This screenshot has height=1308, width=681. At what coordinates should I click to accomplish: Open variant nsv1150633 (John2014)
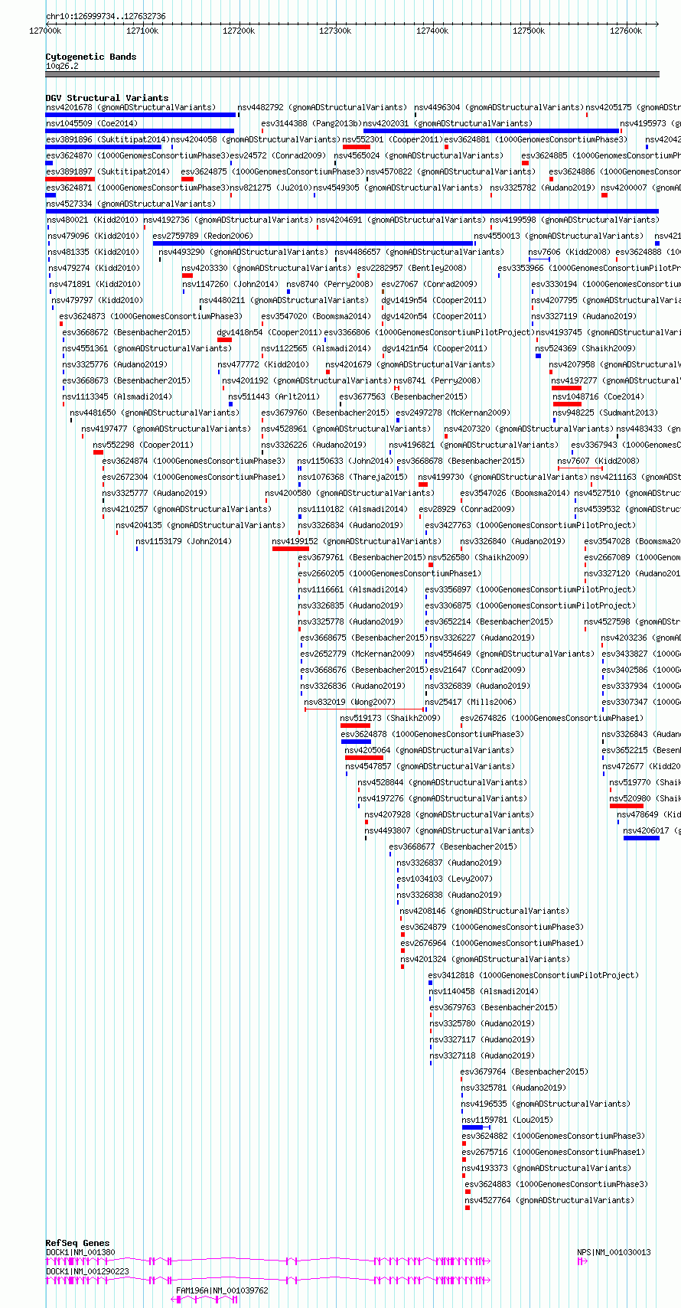[x=345, y=462]
